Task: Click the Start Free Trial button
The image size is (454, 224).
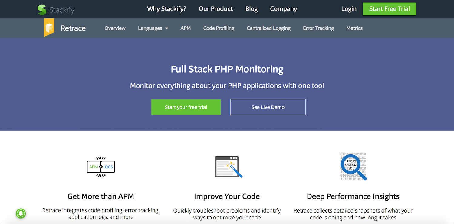Action: click(x=390, y=9)
